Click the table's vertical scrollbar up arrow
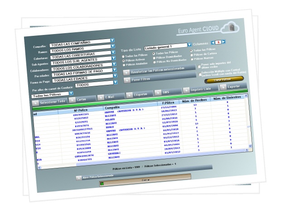 pyautogui.click(x=246, y=96)
